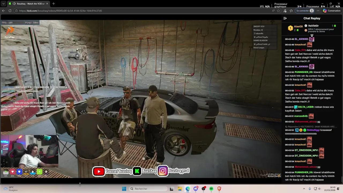Viewport: 343px width, 193px height.
Task: Mute the Boushaq tab audio speaker icon
Action: coord(14,4)
